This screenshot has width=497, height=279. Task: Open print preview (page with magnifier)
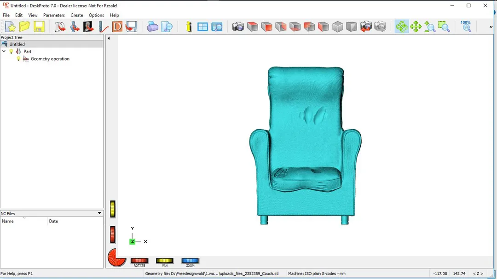pos(167,27)
